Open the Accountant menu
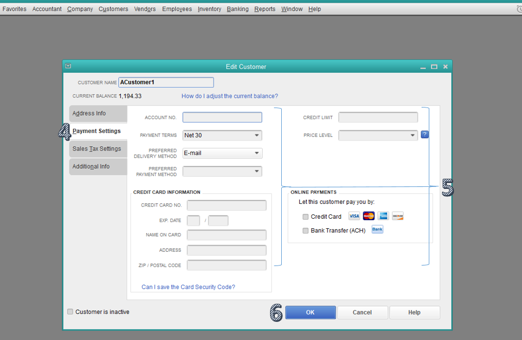Image resolution: width=522 pixels, height=340 pixels. (x=47, y=9)
